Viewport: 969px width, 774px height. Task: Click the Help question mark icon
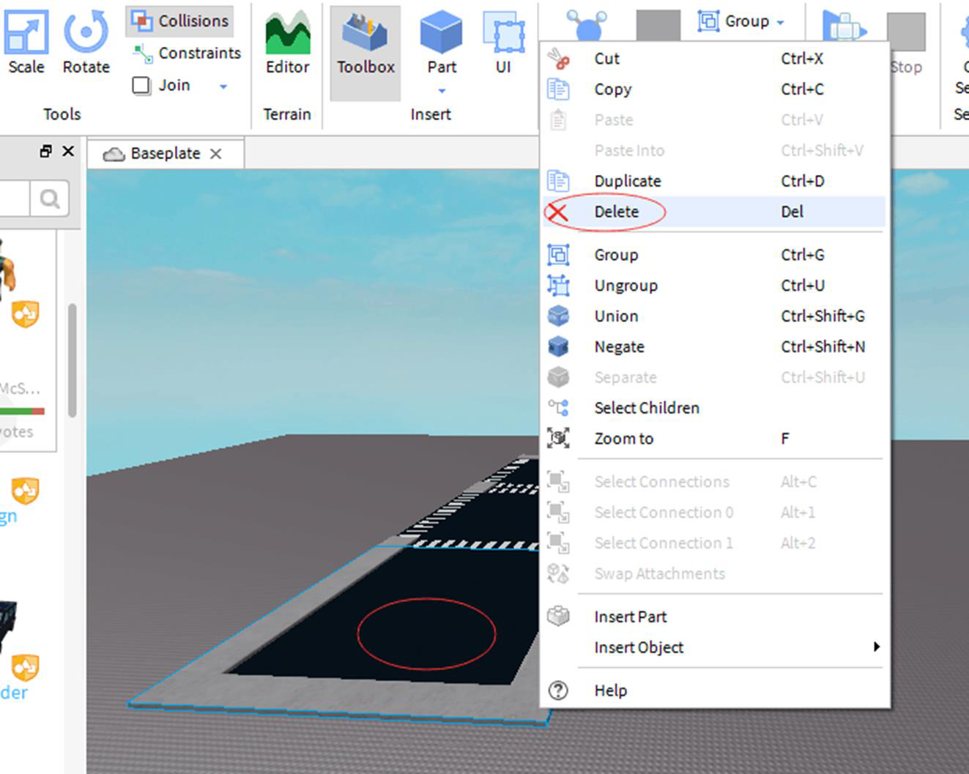click(558, 691)
